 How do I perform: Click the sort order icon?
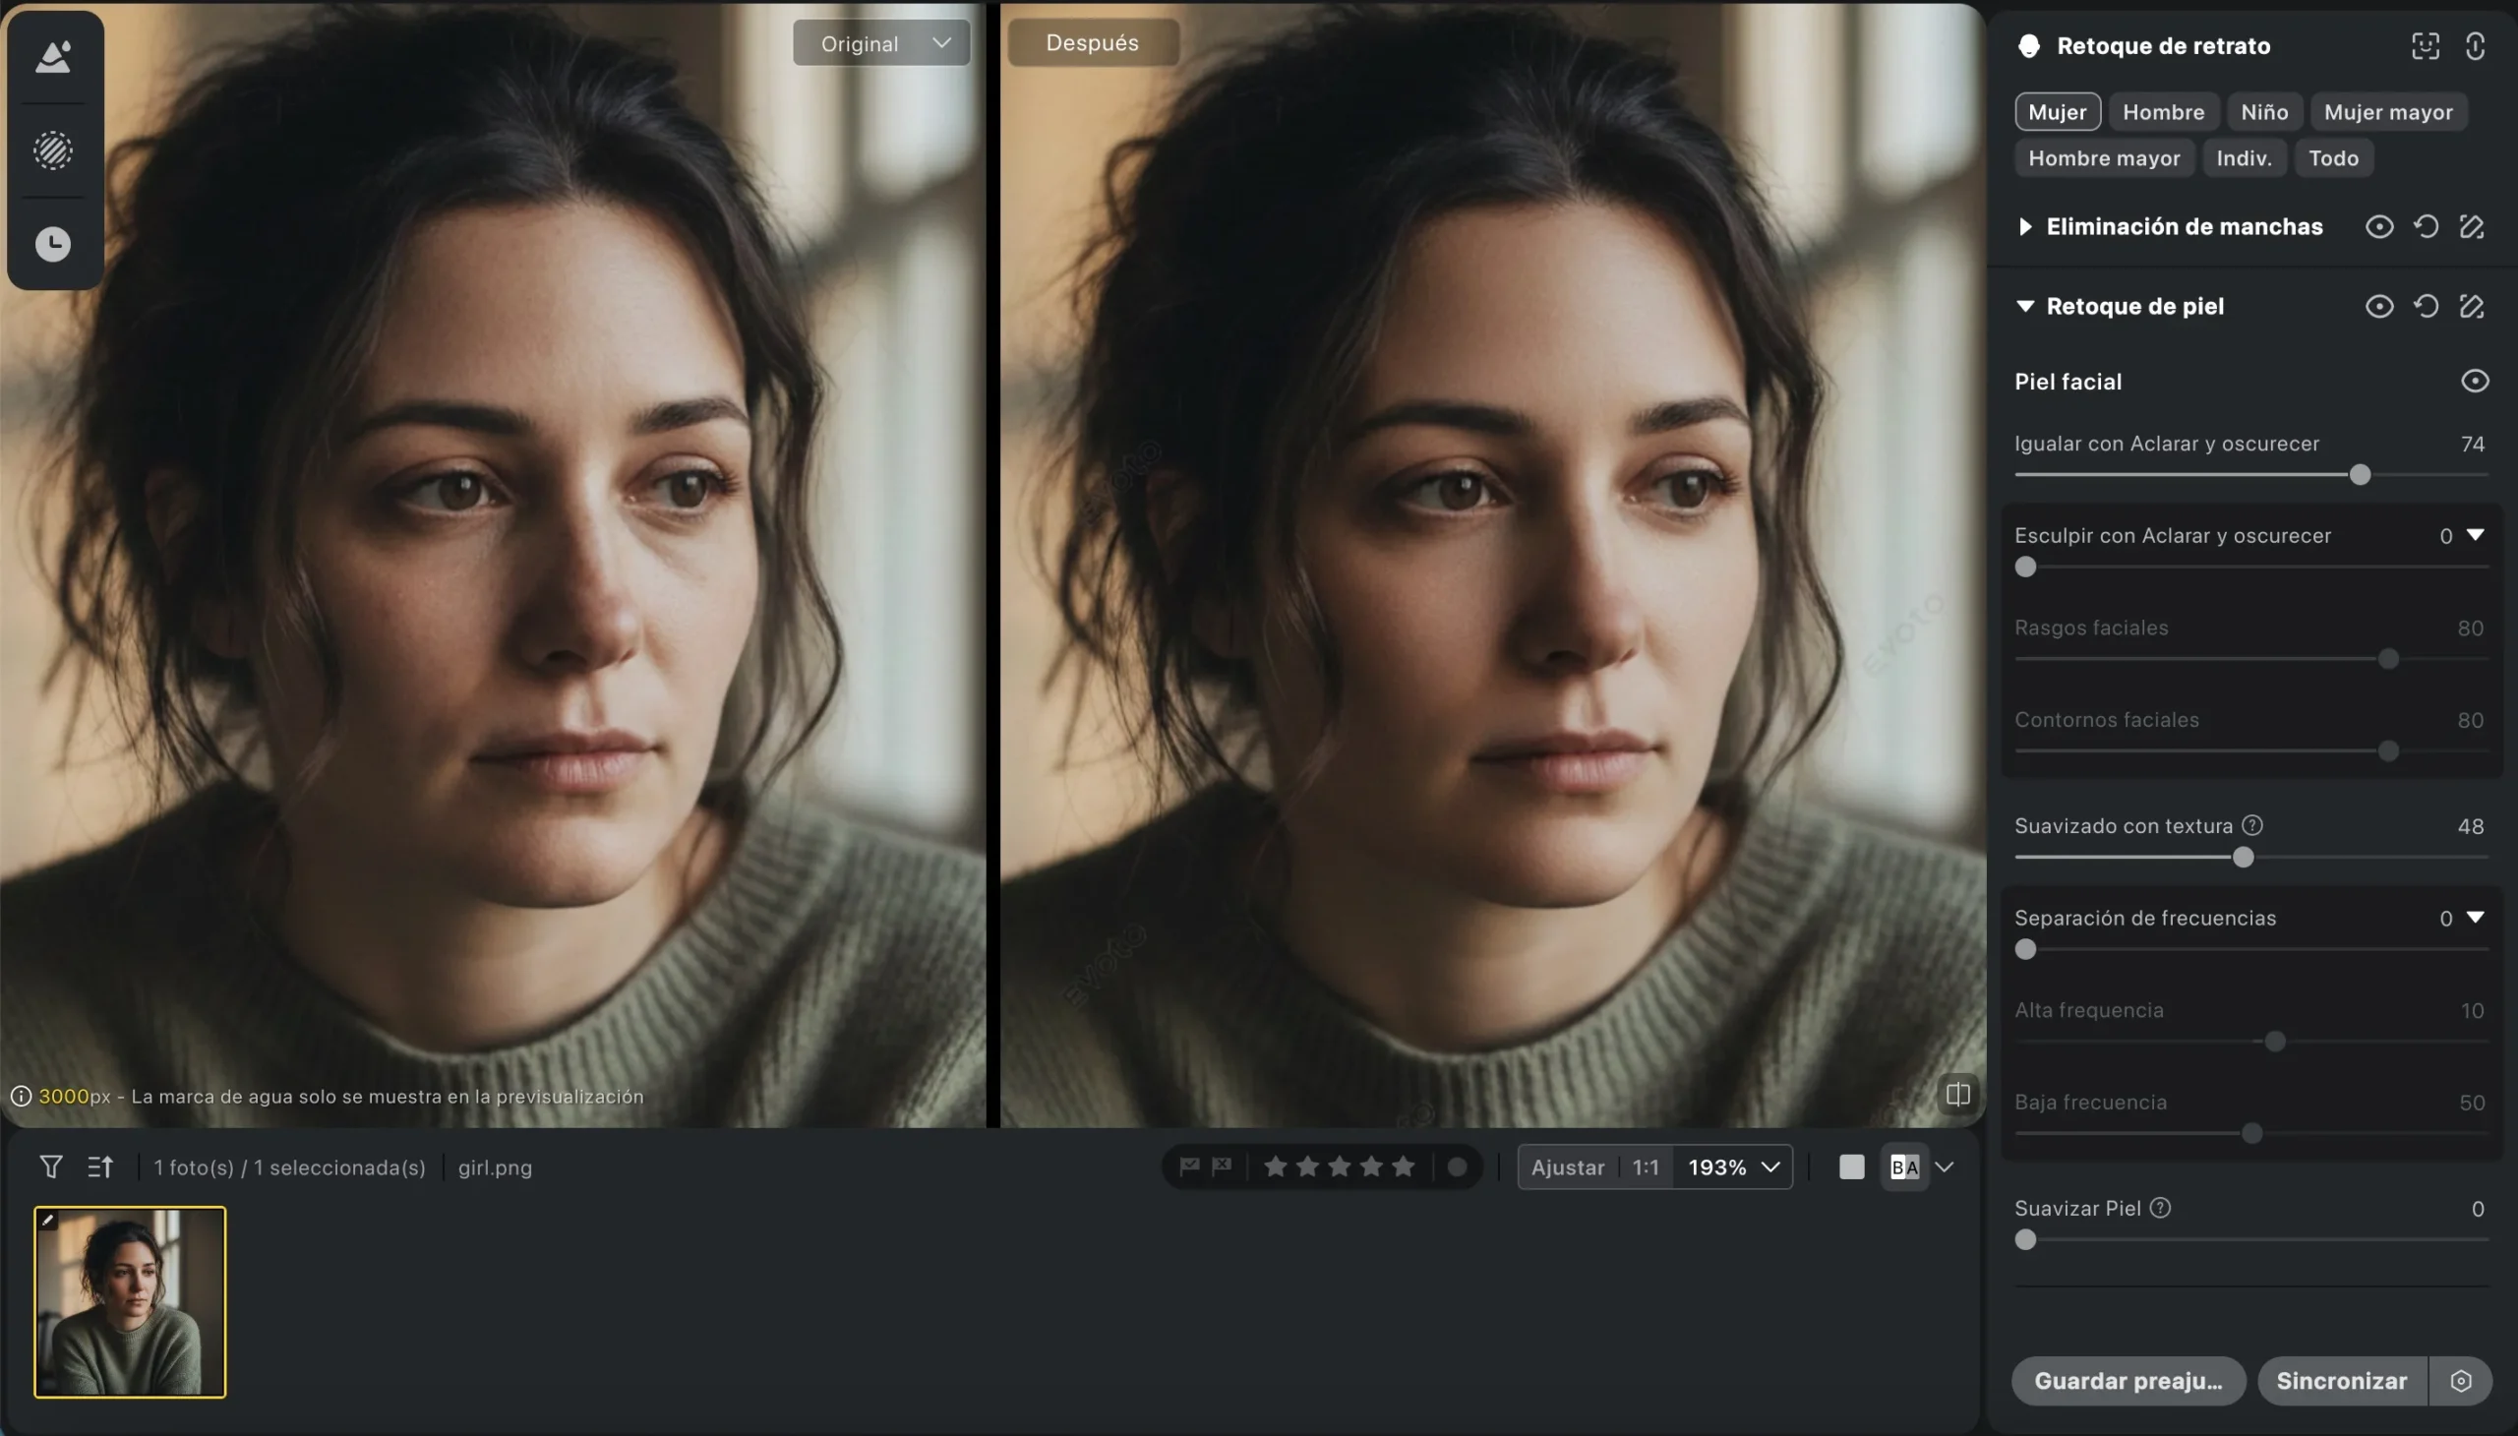[99, 1167]
